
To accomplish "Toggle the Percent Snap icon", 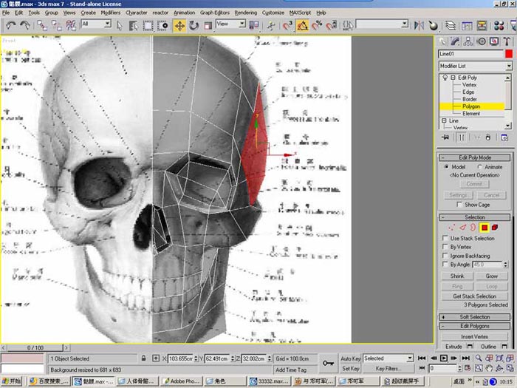I will pos(317,25).
